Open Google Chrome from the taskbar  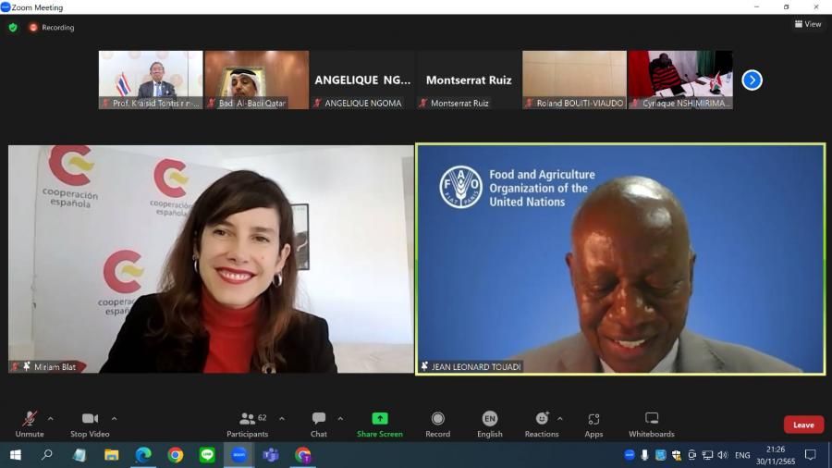175,455
